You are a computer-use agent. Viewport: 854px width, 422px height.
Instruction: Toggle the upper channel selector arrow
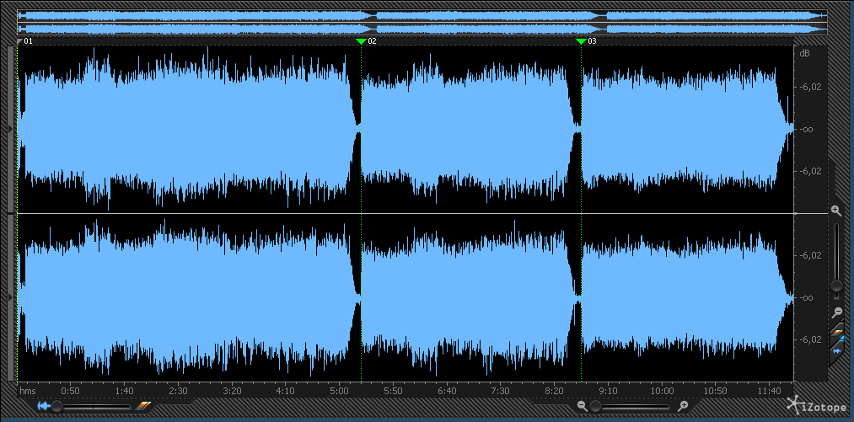10,129
